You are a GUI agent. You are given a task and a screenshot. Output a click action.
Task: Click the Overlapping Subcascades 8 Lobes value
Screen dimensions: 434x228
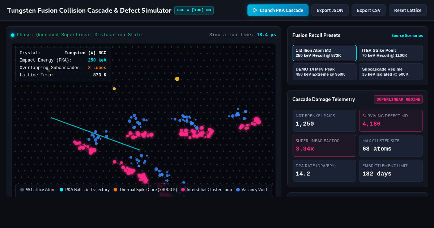[97, 68]
